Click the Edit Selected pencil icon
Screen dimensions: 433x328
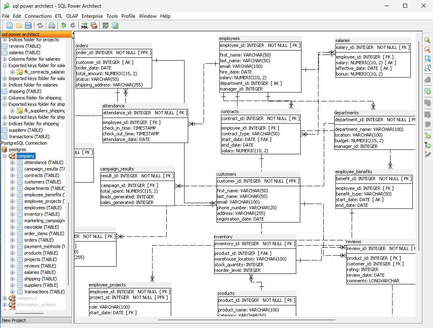(x=427, y=124)
